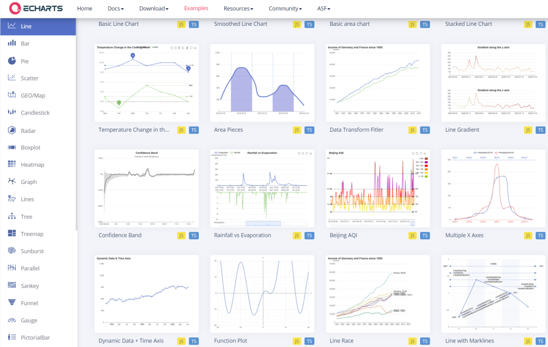Select the Line chart icon in sidebar
Screen dimensions: 548x347
12,26
